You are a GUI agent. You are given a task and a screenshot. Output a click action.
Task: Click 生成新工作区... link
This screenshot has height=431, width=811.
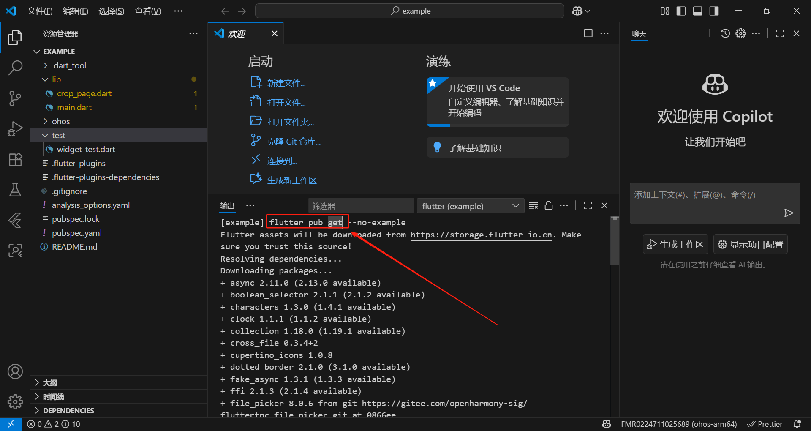click(x=295, y=180)
